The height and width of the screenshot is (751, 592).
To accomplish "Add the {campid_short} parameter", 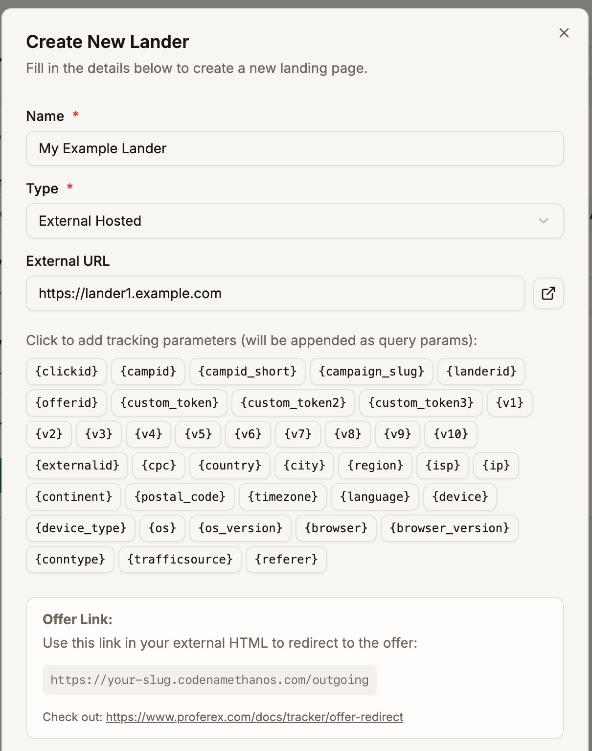I will [248, 371].
